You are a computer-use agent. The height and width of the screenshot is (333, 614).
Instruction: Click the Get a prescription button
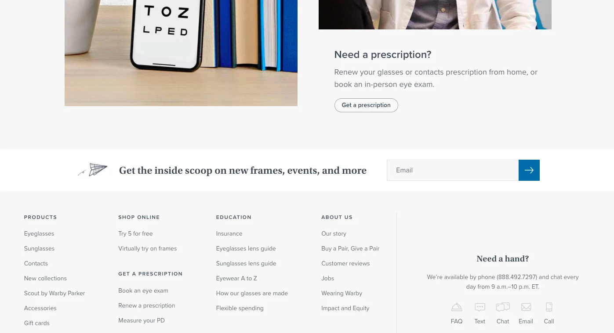click(366, 105)
